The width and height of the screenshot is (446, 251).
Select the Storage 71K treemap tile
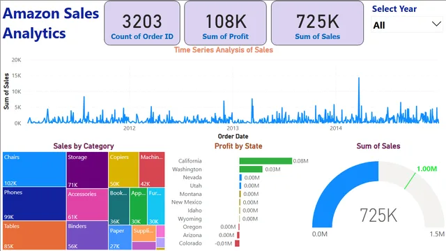pyautogui.click(x=87, y=170)
